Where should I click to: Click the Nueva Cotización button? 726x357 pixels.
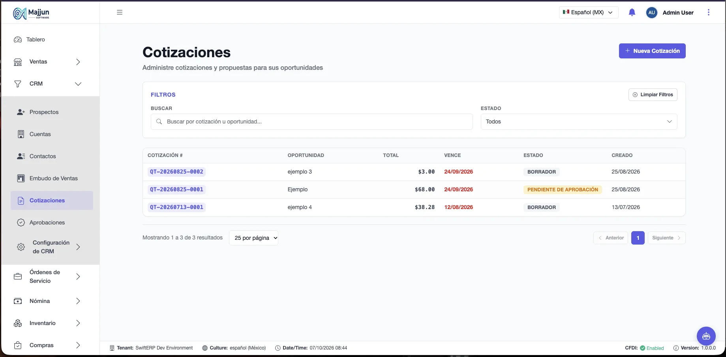[652, 51]
